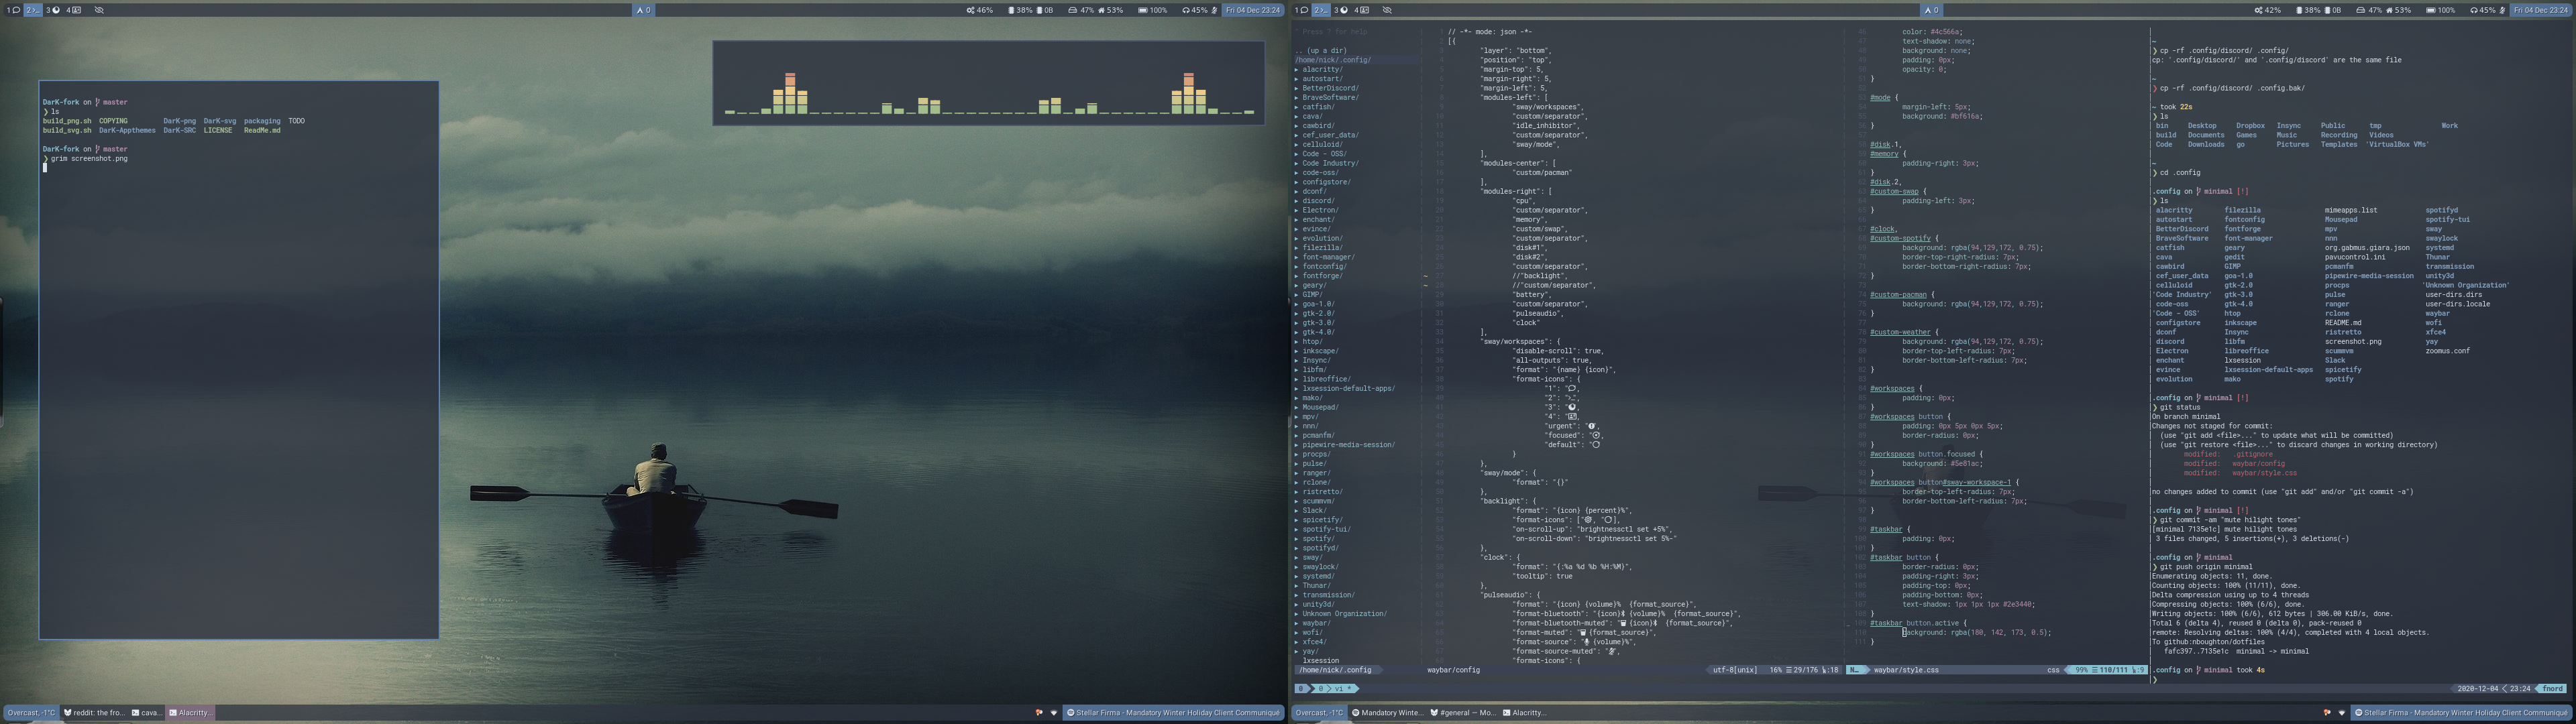Viewport: 2576px width, 724px height.
Task: Switch to workspace 4 on right monitor bar
Action: click(1361, 10)
